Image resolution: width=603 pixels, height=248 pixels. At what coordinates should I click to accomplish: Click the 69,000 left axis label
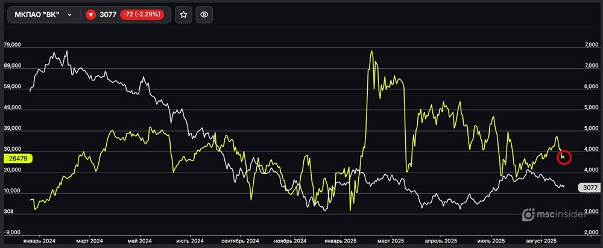click(13, 66)
